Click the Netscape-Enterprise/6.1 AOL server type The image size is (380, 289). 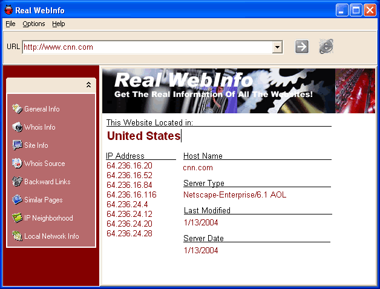point(235,195)
